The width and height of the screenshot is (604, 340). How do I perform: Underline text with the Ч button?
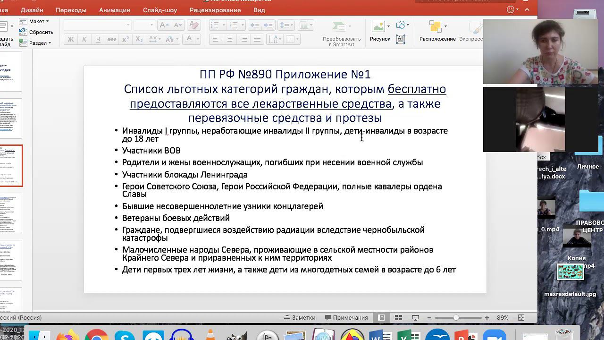coord(98,39)
